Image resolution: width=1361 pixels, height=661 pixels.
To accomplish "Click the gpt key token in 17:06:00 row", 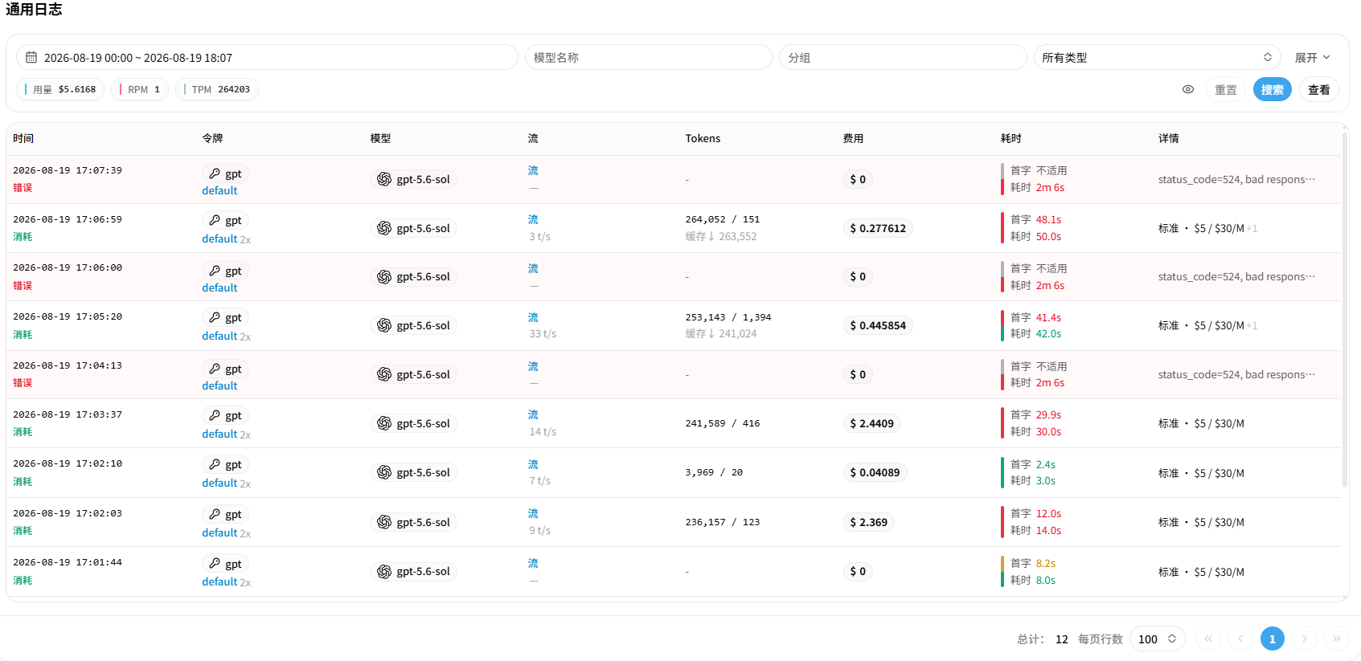I will (x=225, y=271).
